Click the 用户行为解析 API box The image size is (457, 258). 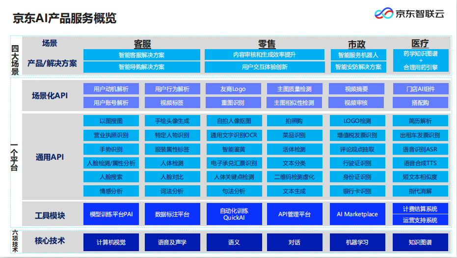[x=172, y=89]
